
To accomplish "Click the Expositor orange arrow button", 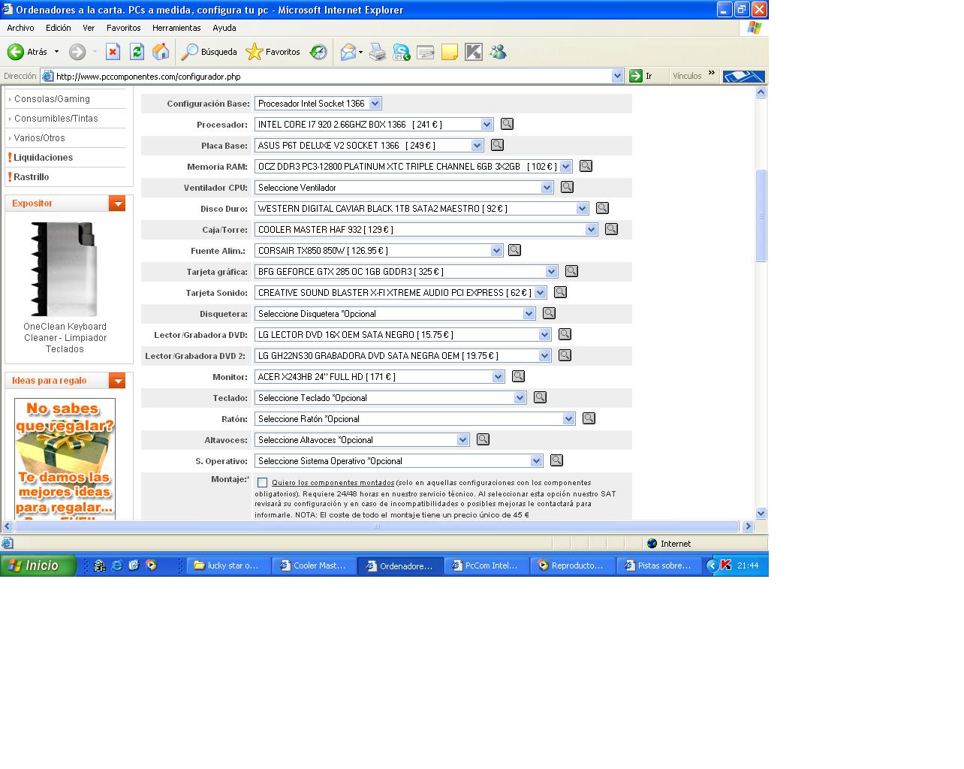I will pos(117,204).
